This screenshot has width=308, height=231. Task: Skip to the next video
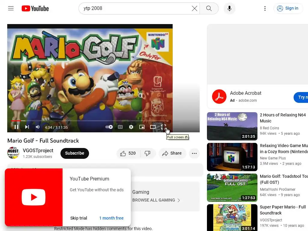(27, 127)
